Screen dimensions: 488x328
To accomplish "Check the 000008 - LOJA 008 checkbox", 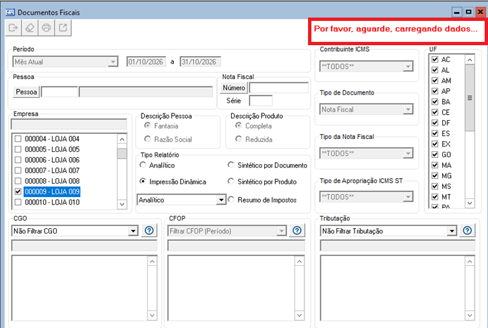I will 18,181.
